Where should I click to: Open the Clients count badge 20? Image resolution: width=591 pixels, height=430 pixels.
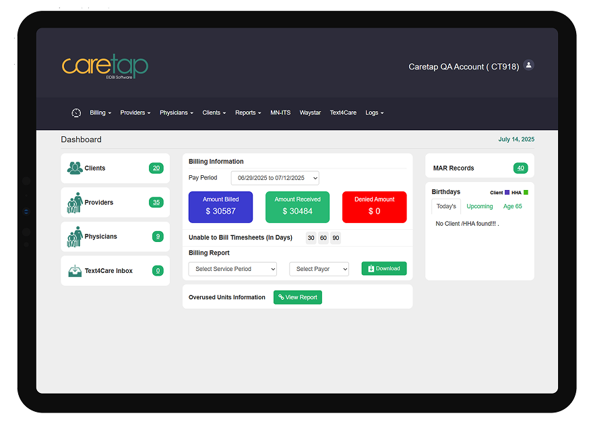click(156, 168)
